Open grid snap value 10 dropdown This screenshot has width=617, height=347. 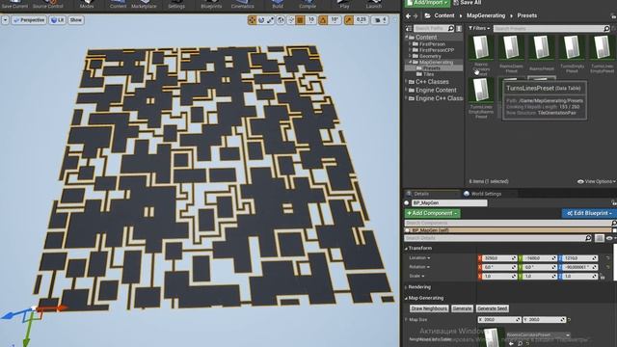pyautogui.click(x=310, y=20)
